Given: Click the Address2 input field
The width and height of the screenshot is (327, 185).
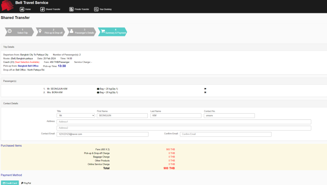Looking at the screenshot, I should coord(184,128).
